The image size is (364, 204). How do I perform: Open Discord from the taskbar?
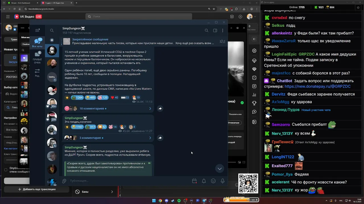click(166, 201)
